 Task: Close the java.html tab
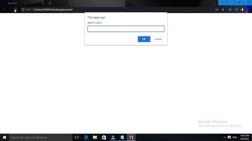43,3
